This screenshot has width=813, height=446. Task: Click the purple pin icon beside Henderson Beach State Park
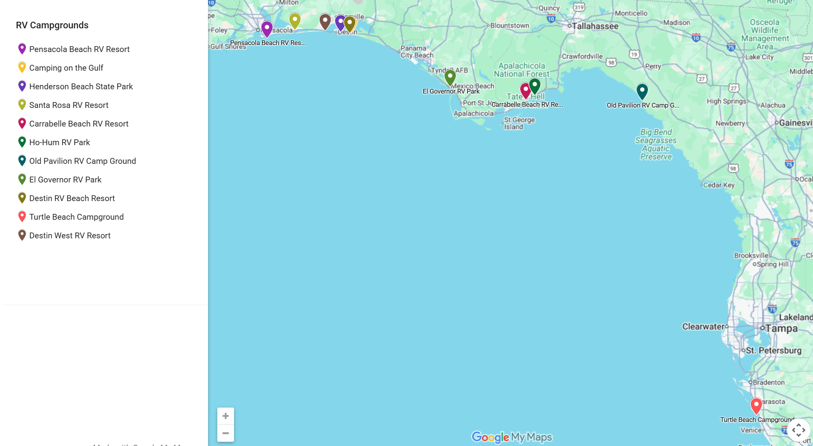click(x=22, y=86)
